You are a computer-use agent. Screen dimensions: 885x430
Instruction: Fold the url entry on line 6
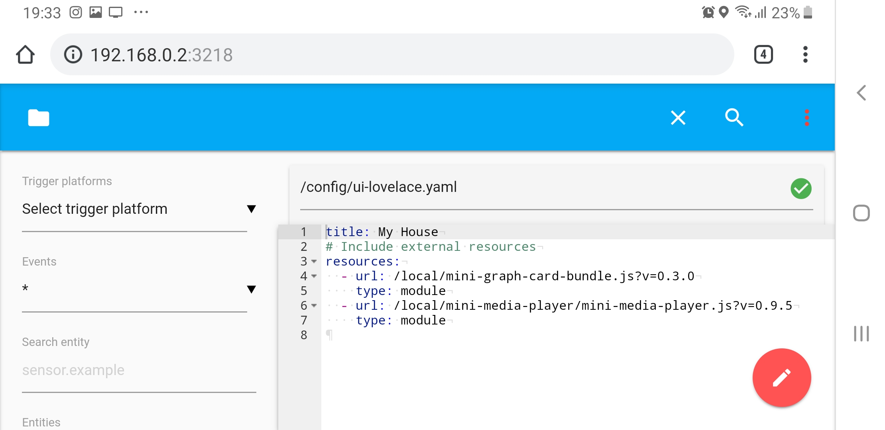click(314, 306)
